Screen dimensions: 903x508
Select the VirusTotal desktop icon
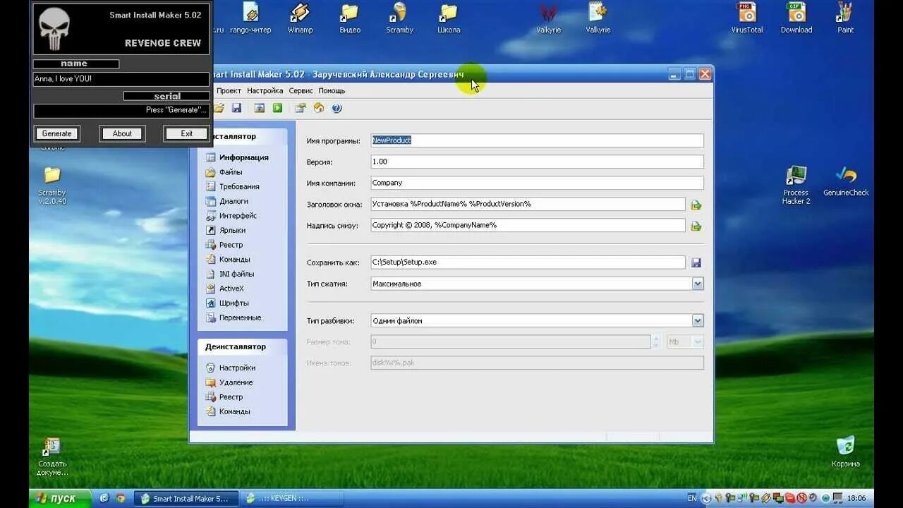tap(746, 18)
